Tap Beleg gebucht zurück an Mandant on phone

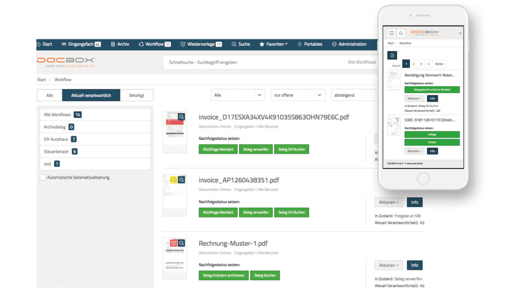[432, 90]
